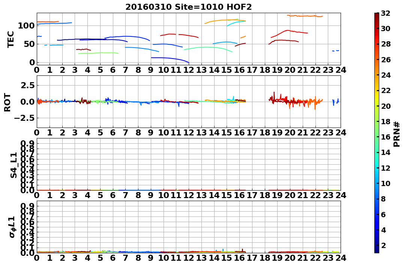Click hour '6' under the ROT panel
Image resolution: width=404 pixels, height=266 pixels.
click(113, 132)
